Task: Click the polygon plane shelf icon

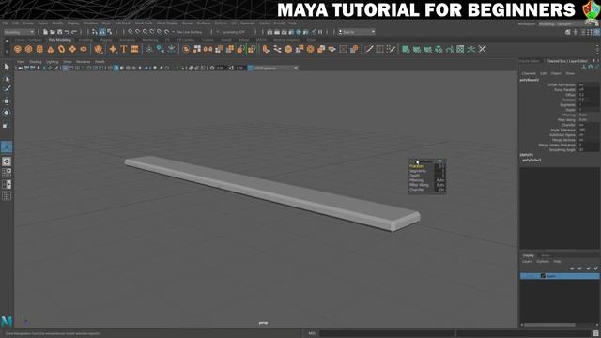Action: [x=72, y=49]
